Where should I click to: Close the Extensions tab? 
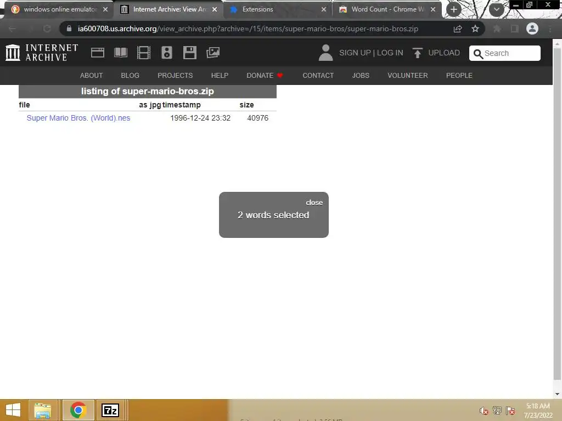[x=324, y=9]
